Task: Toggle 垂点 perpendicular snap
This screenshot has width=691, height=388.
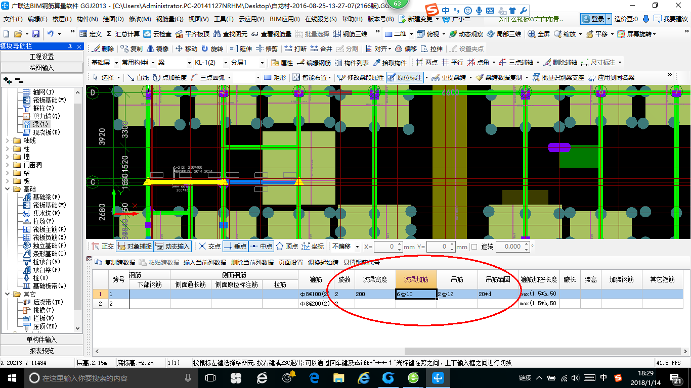Action: click(235, 247)
